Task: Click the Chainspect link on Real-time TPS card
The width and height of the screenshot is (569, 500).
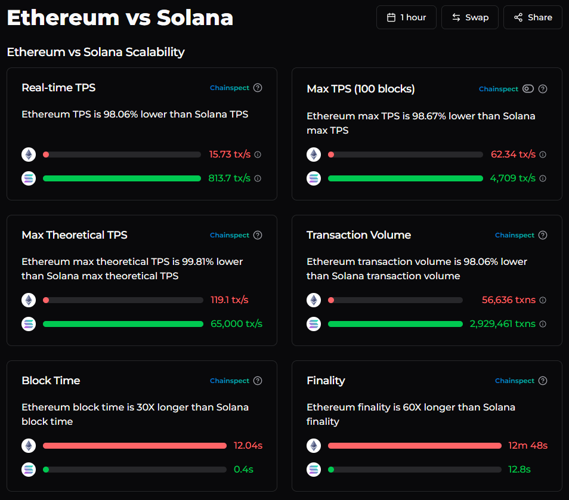Action: [230, 88]
